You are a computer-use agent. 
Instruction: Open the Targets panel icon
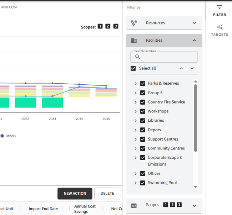point(220,27)
